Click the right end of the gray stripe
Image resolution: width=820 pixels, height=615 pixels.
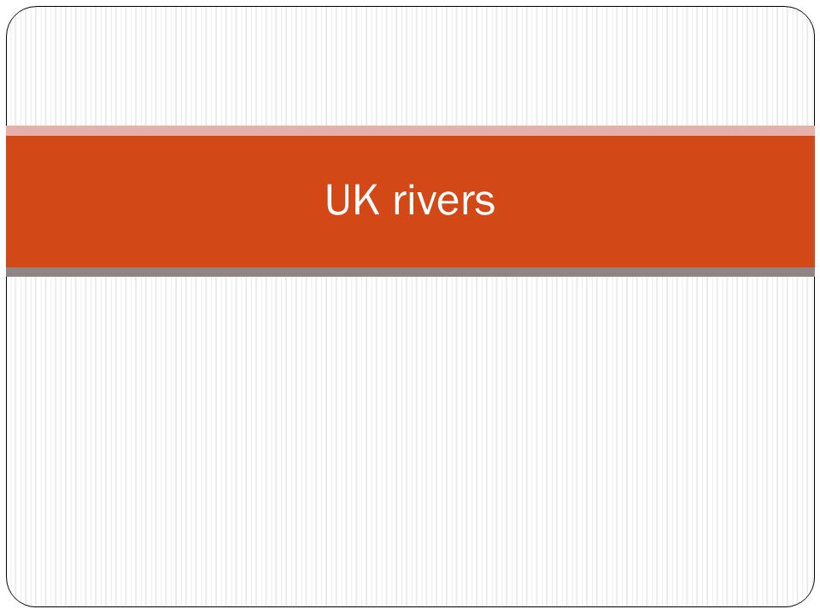[x=810, y=272]
